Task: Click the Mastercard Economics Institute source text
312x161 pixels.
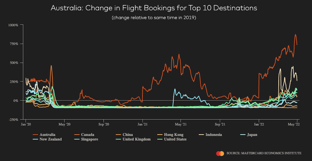Action: pyautogui.click(x=264, y=153)
